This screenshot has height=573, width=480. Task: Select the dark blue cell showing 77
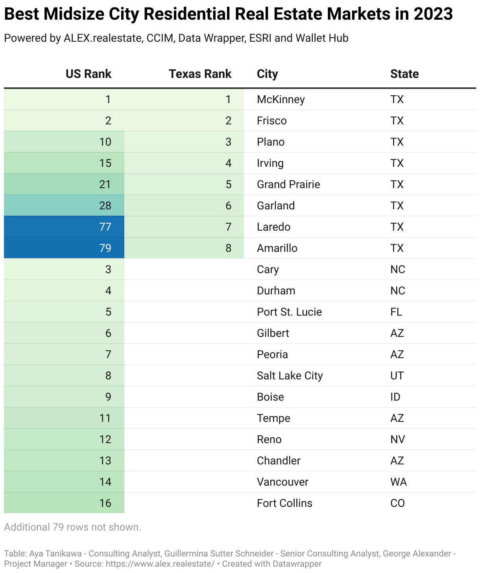click(x=64, y=227)
